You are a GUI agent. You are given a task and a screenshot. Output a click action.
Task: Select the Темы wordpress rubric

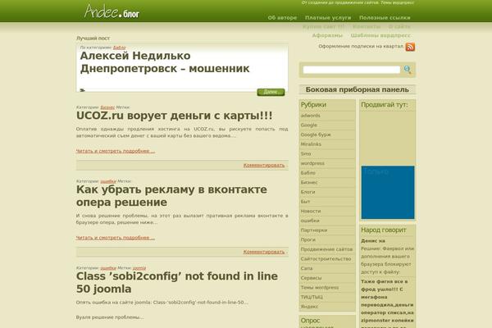point(320,288)
